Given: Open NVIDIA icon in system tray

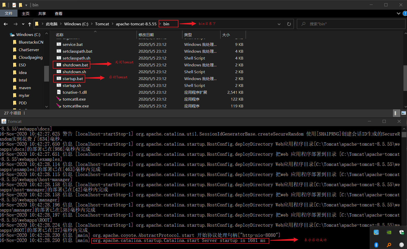Looking at the screenshot, I should tap(389, 232).
